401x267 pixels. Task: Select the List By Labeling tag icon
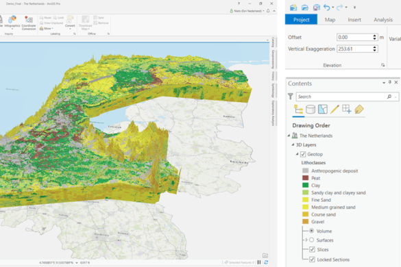point(359,110)
